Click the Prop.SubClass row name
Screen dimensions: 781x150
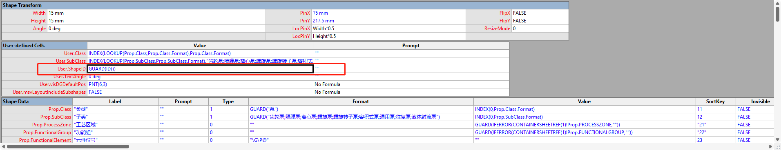pos(56,117)
